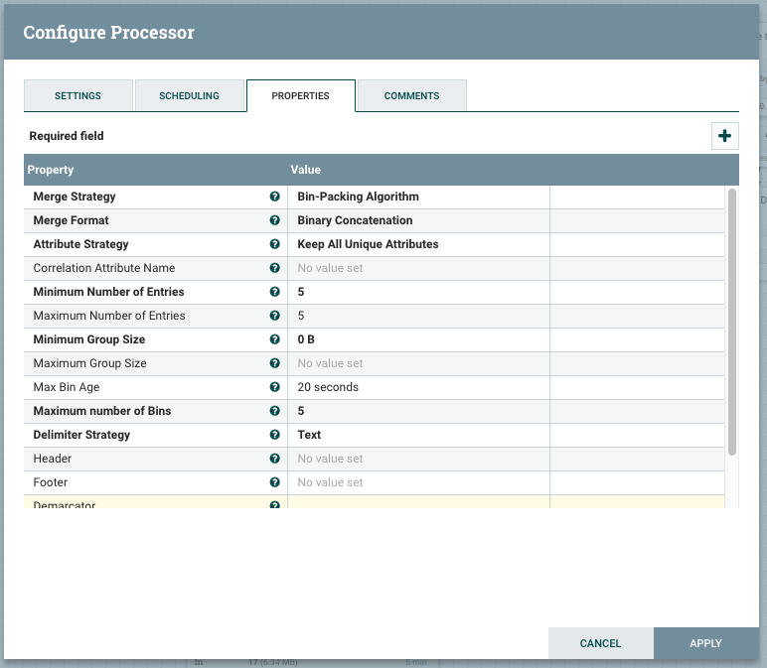
Task: Edit the empty Header value field
Action: click(417, 459)
